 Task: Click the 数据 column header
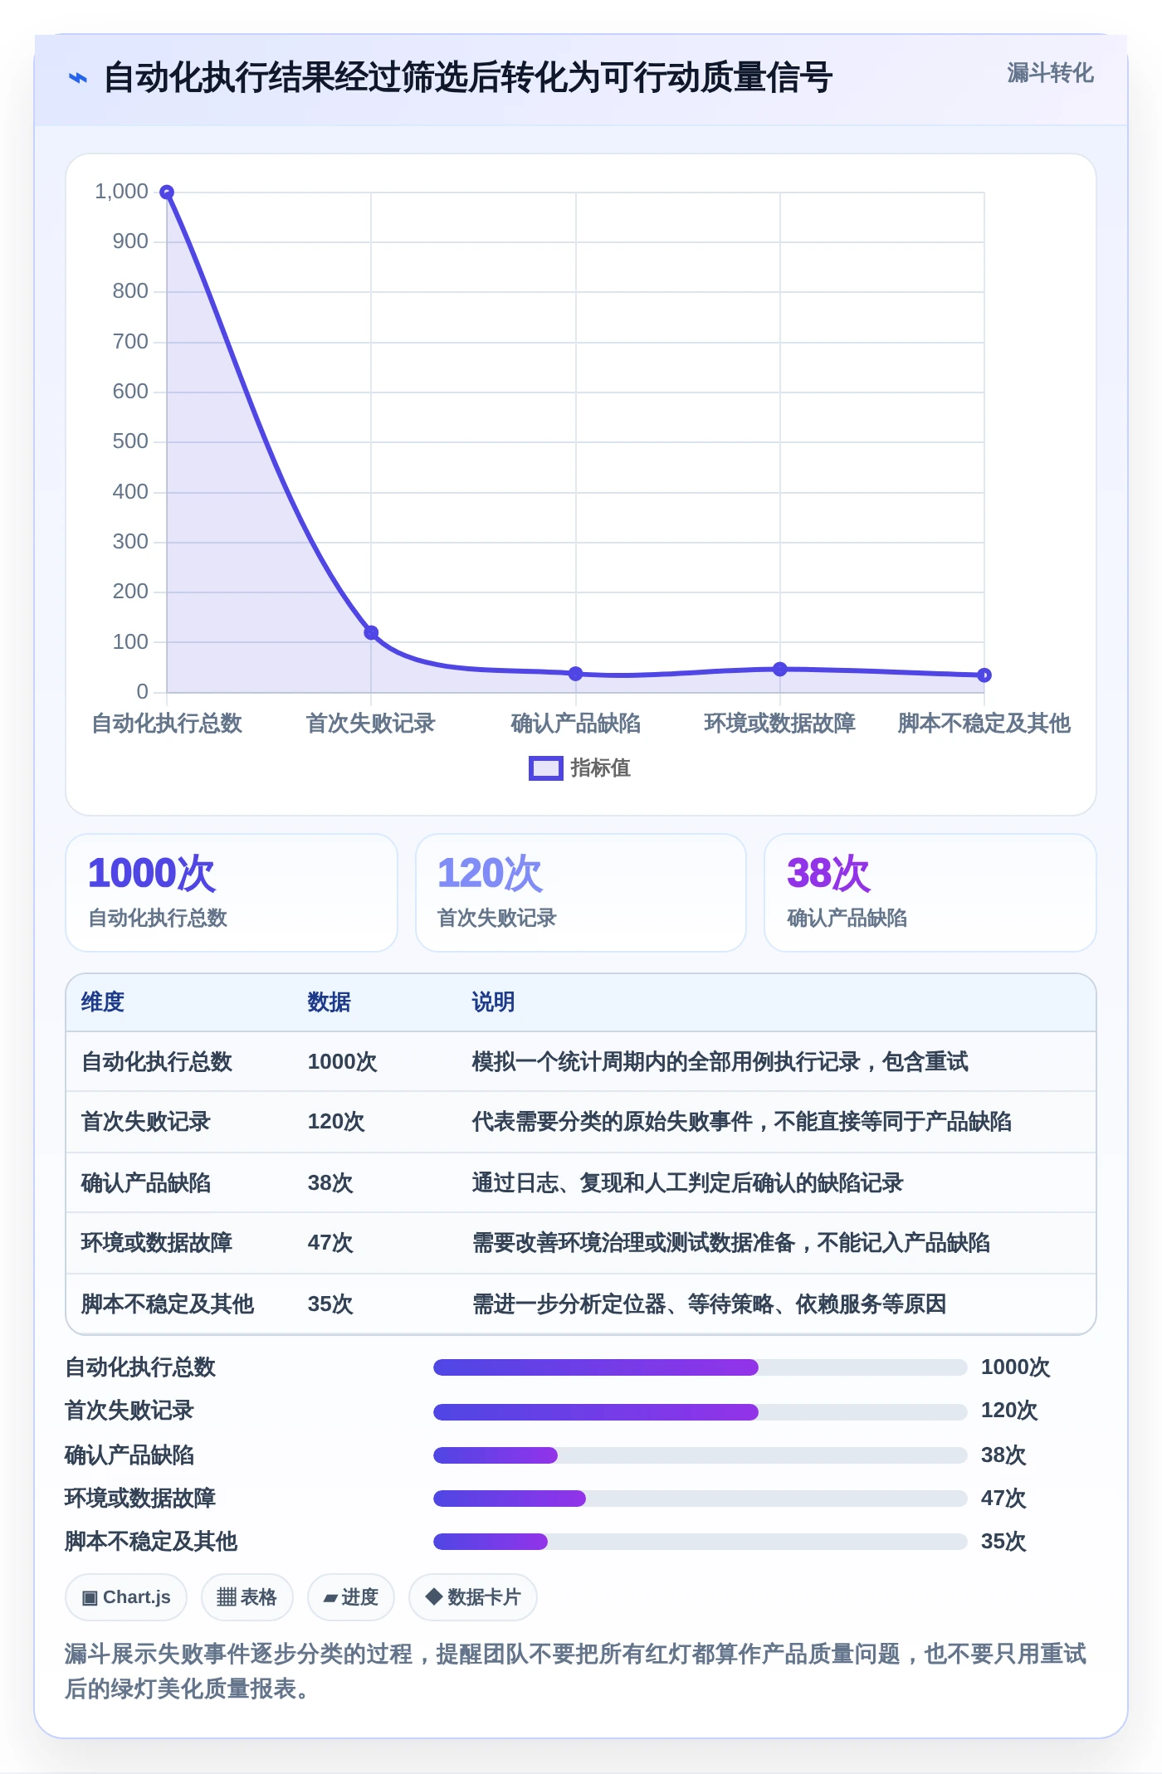pyautogui.click(x=329, y=1002)
